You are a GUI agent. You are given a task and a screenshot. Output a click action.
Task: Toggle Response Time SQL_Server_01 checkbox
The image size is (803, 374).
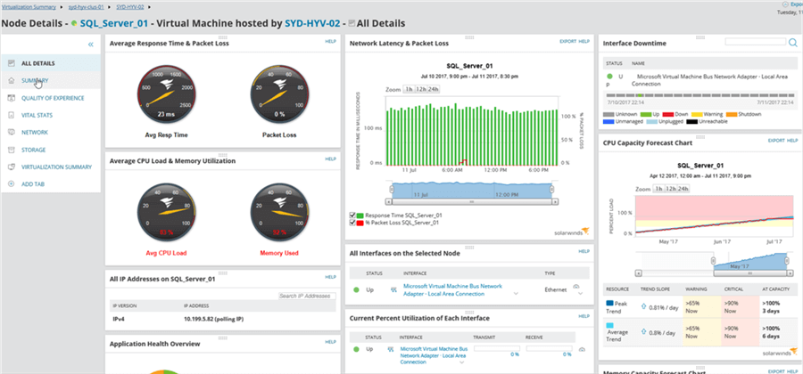pos(352,215)
